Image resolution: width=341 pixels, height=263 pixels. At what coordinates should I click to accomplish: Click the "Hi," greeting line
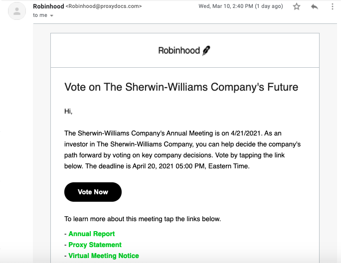[68, 111]
